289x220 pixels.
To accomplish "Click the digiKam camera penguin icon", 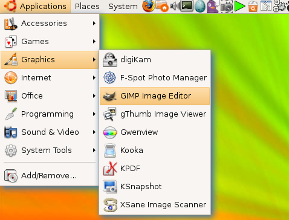I will point(109,60).
